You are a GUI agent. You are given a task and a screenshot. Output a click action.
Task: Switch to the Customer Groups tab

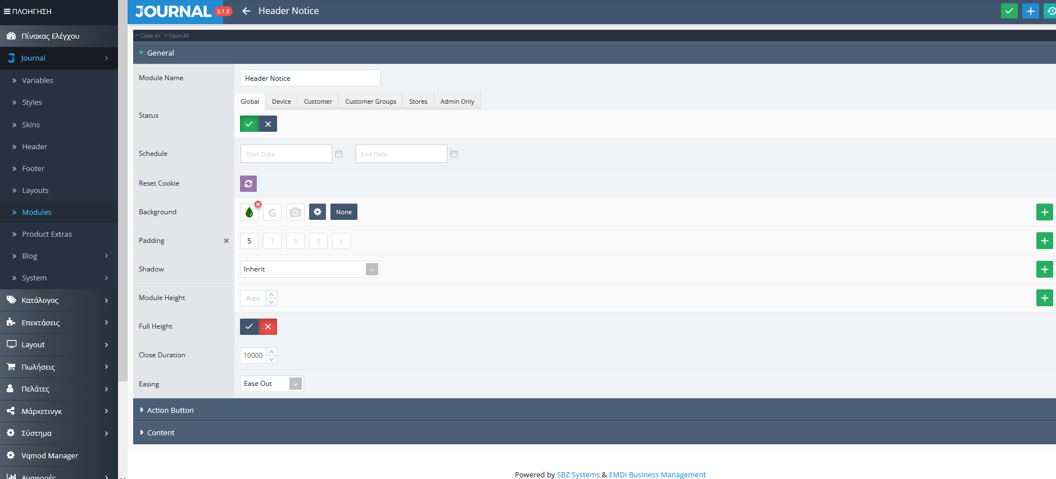370,102
